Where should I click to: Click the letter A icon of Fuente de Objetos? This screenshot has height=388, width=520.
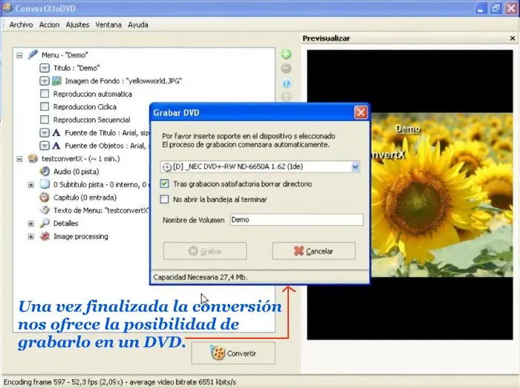(56, 146)
